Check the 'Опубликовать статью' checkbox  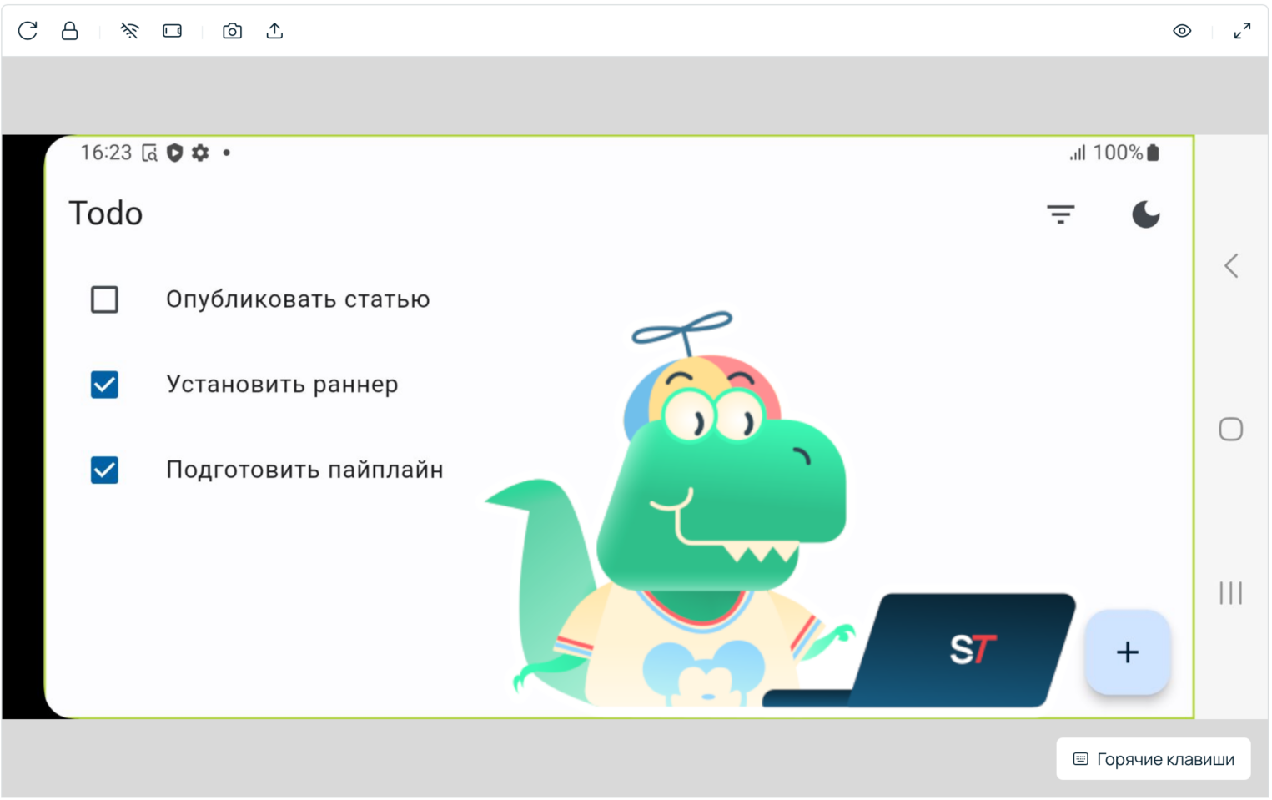click(x=104, y=299)
